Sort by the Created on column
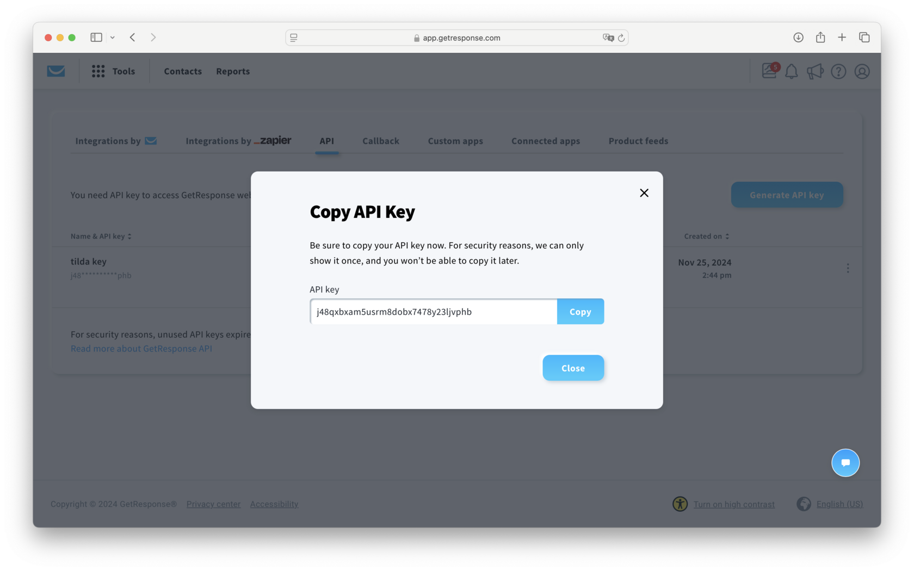Screen dimensions: 914x571 tap(728, 236)
